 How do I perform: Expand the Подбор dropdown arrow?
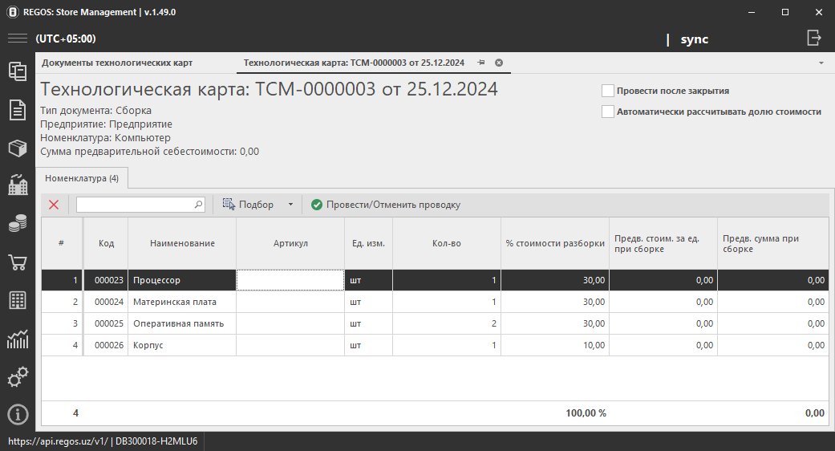[290, 205]
